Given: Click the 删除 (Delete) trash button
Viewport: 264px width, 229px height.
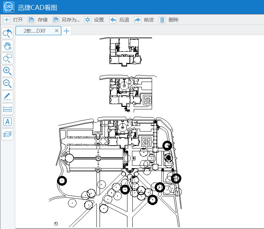Looking at the screenshot, I should [169, 20].
